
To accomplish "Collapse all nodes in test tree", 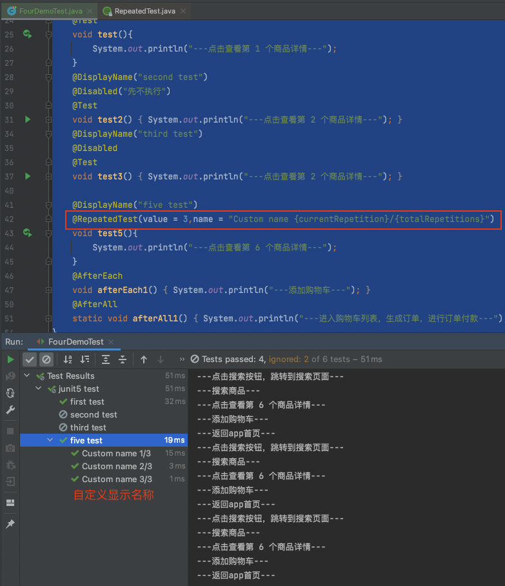I will point(123,359).
